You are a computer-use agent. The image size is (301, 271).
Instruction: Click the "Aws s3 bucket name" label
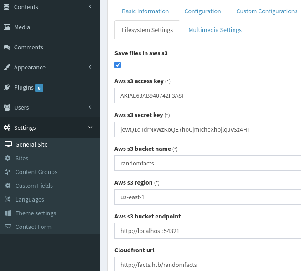[143, 149]
